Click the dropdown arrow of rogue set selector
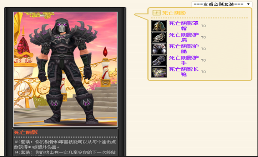258x157 pixels. pos(248,4)
